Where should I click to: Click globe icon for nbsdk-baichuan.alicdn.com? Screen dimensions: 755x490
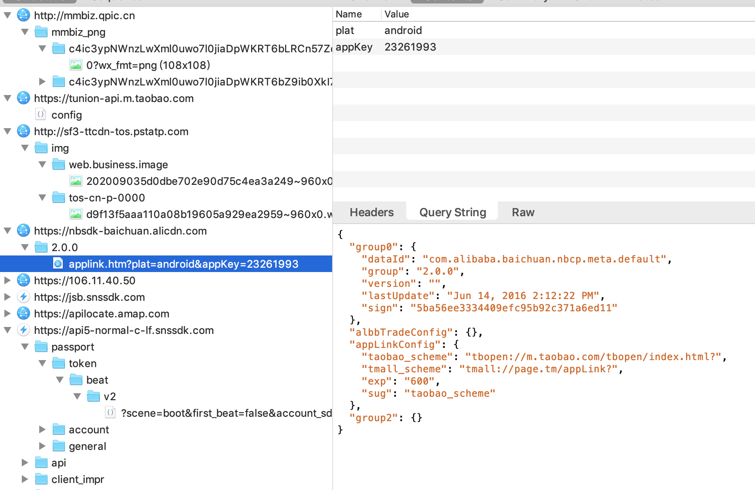24,231
